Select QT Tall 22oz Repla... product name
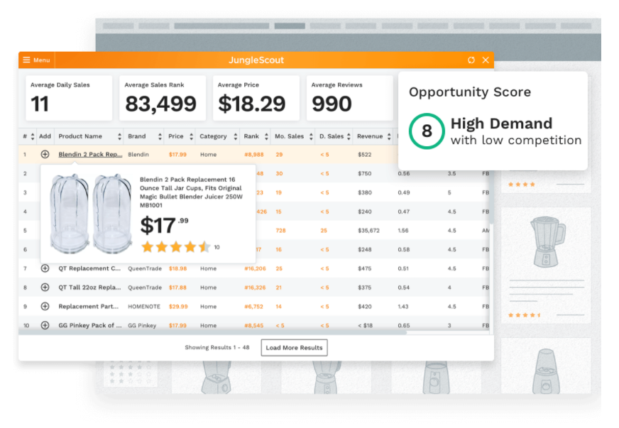619x428 pixels. [89, 287]
